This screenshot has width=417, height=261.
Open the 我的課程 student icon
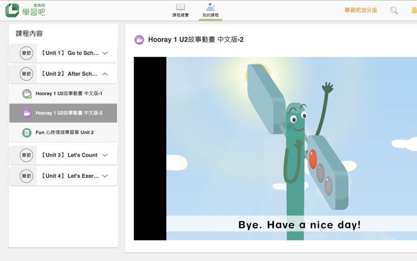[210, 7]
